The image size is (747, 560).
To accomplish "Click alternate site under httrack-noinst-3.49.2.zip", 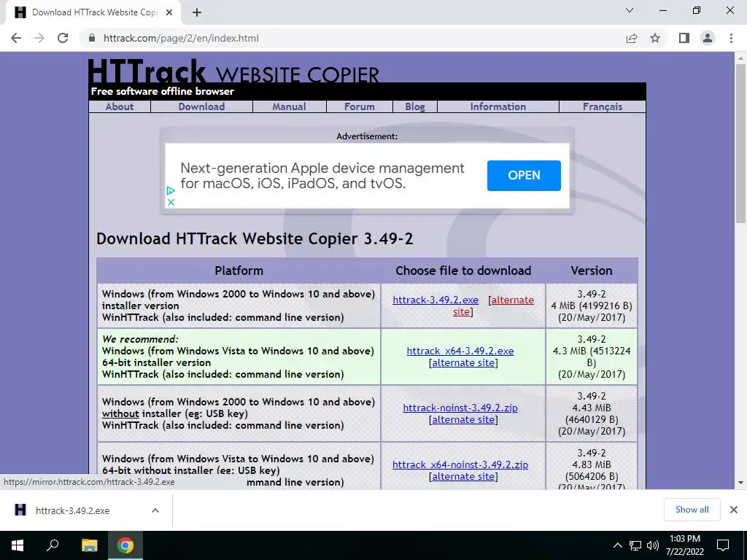I will [x=463, y=419].
